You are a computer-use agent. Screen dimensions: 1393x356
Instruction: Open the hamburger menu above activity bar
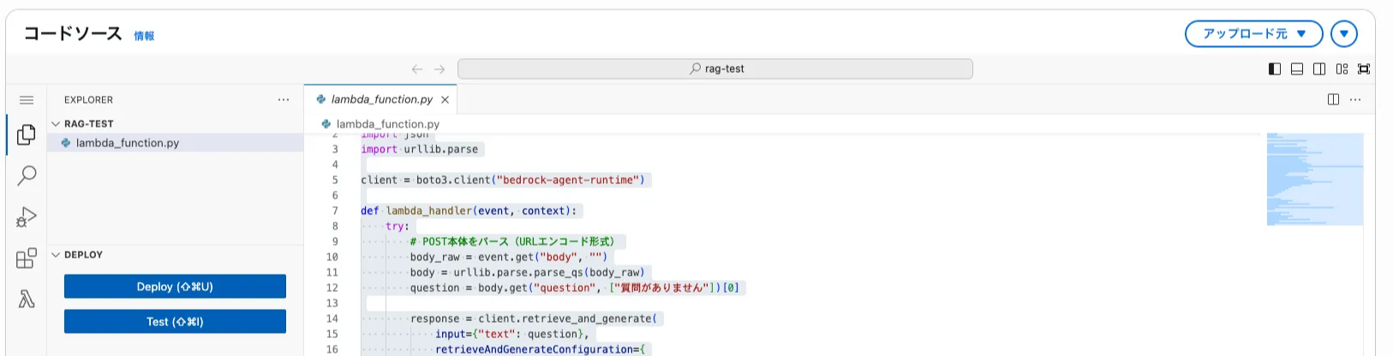pyautogui.click(x=27, y=100)
